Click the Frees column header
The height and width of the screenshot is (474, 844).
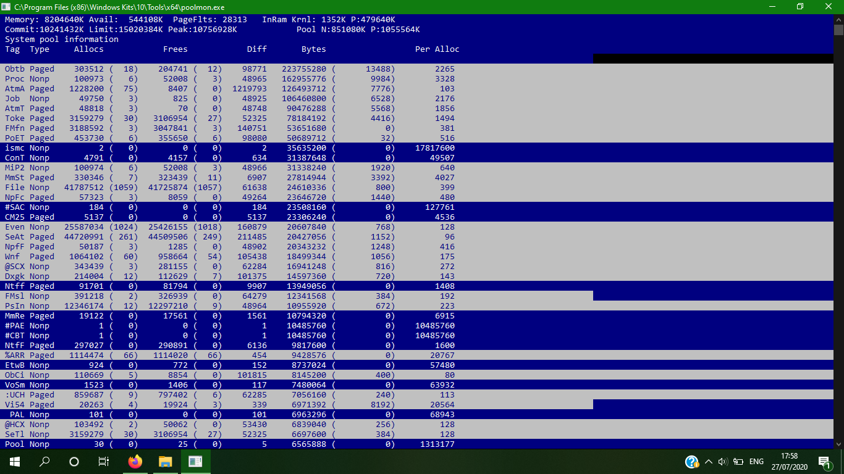tap(175, 49)
